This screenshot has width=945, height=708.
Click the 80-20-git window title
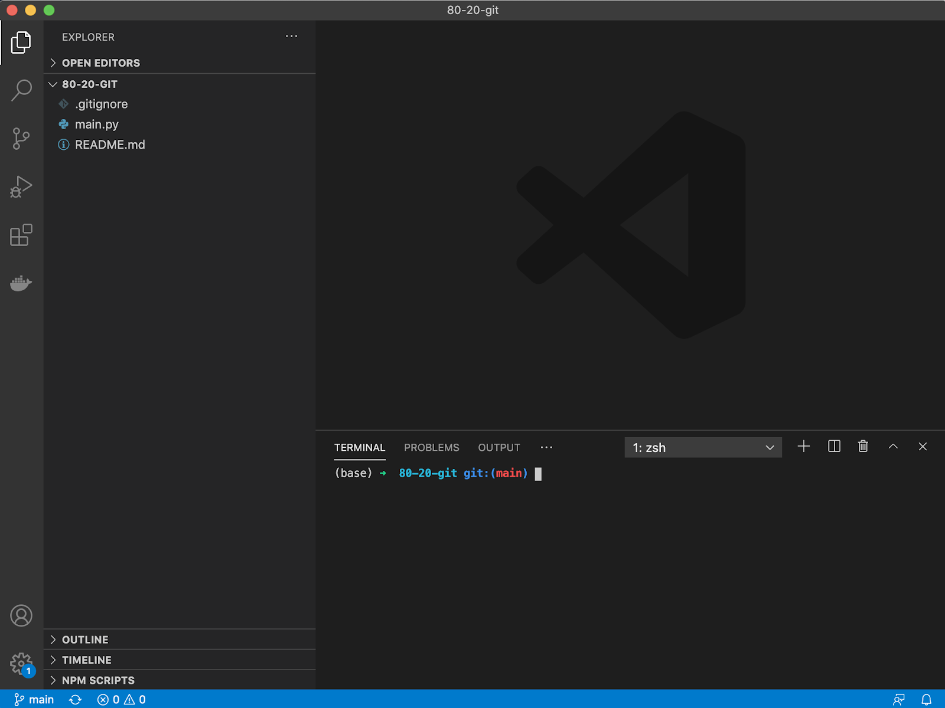(472, 10)
